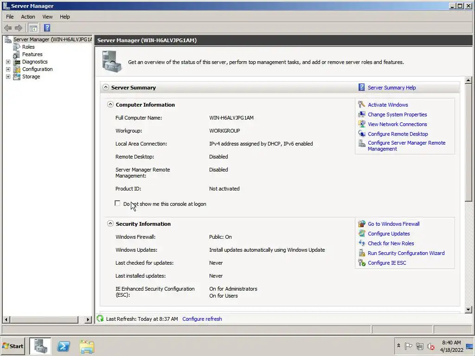
Task: Click the Activate Windows keys icon
Action: 361,104
